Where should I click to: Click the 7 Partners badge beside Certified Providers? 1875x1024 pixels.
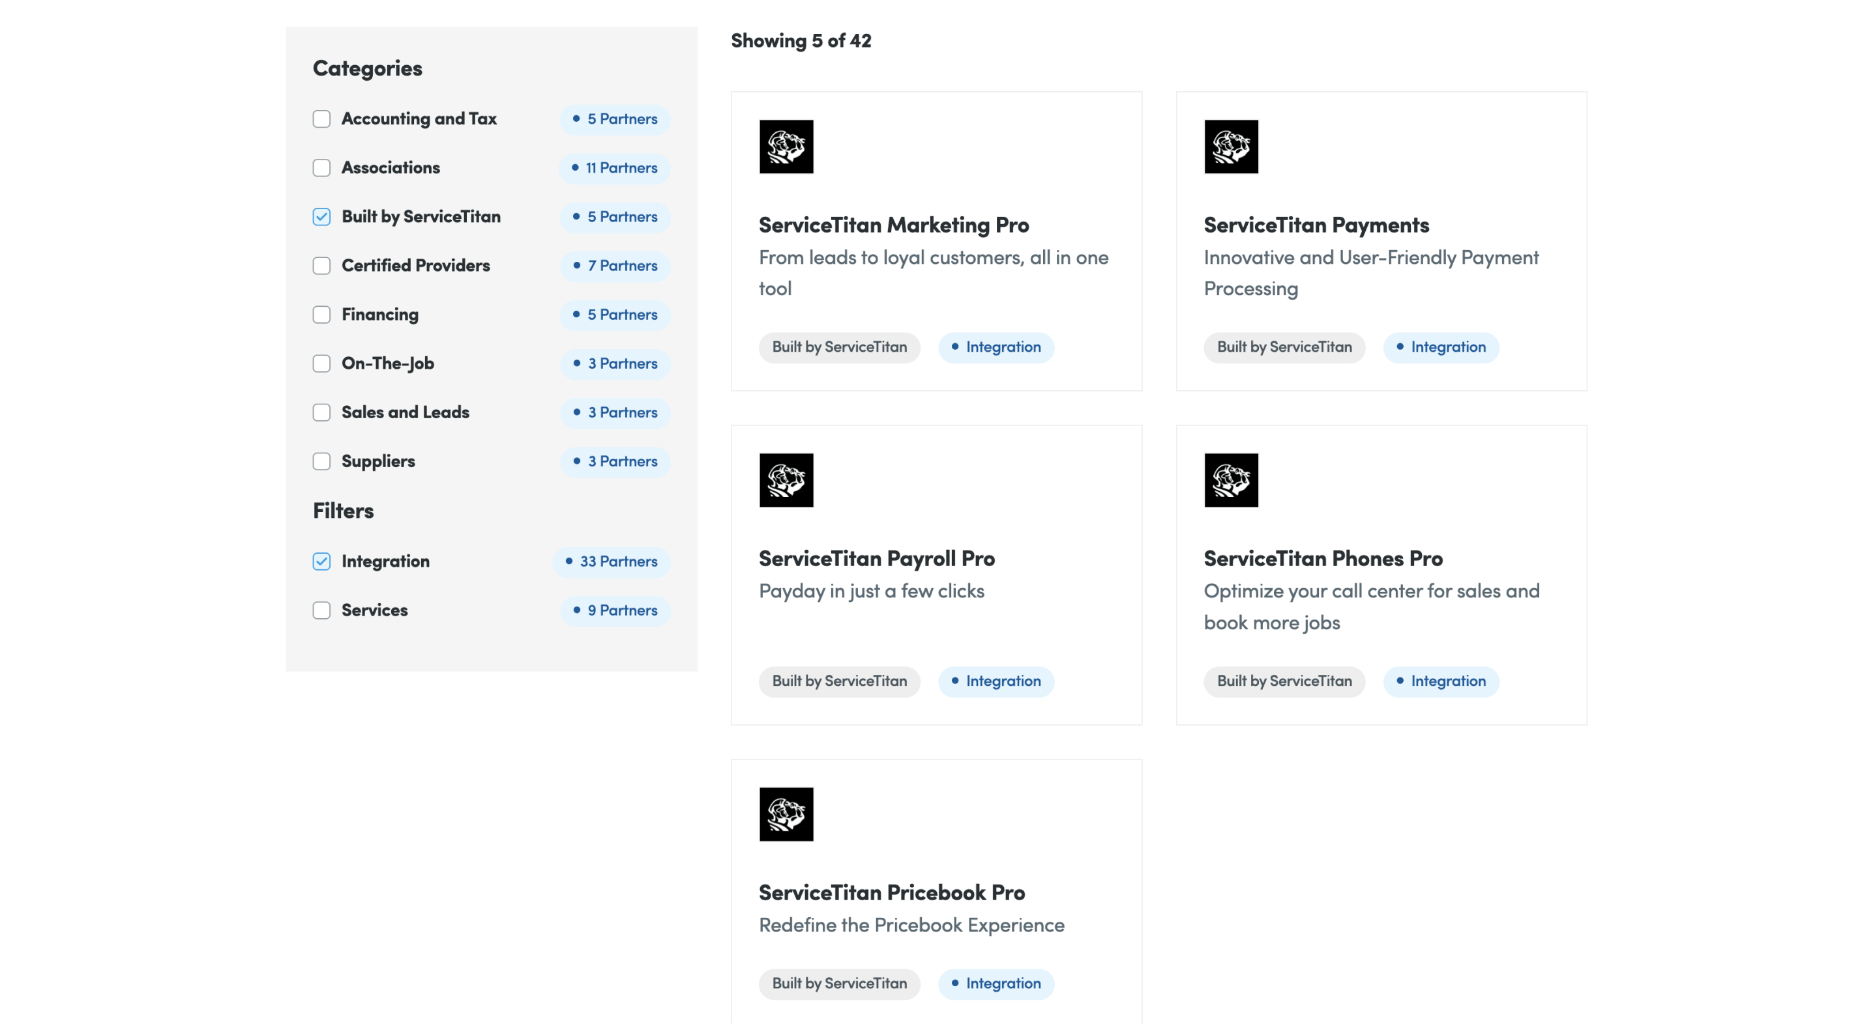(615, 266)
